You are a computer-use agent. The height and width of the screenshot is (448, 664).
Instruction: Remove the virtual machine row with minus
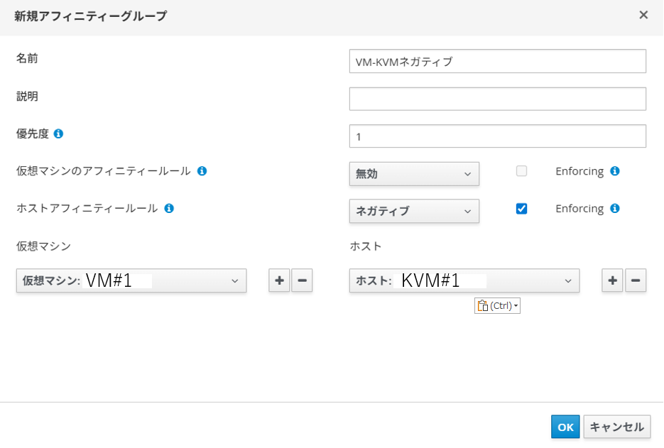point(302,280)
